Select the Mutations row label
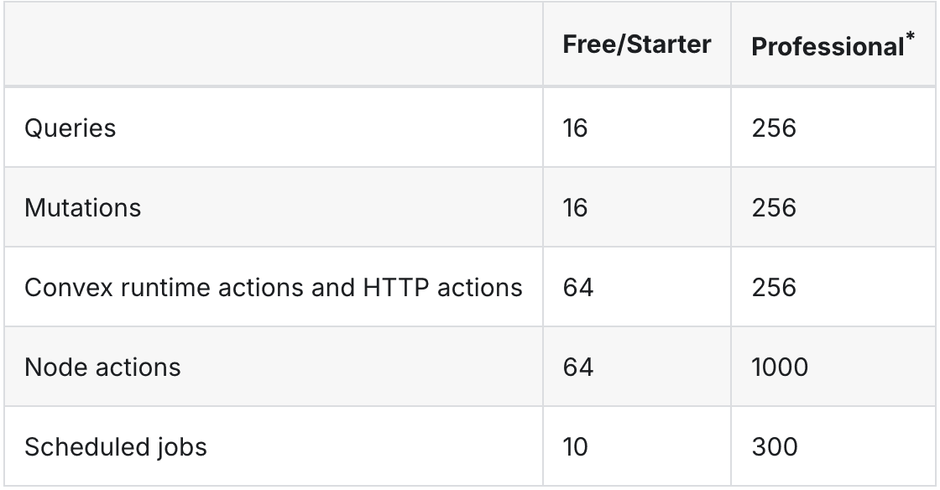The height and width of the screenshot is (490, 940). point(82,208)
